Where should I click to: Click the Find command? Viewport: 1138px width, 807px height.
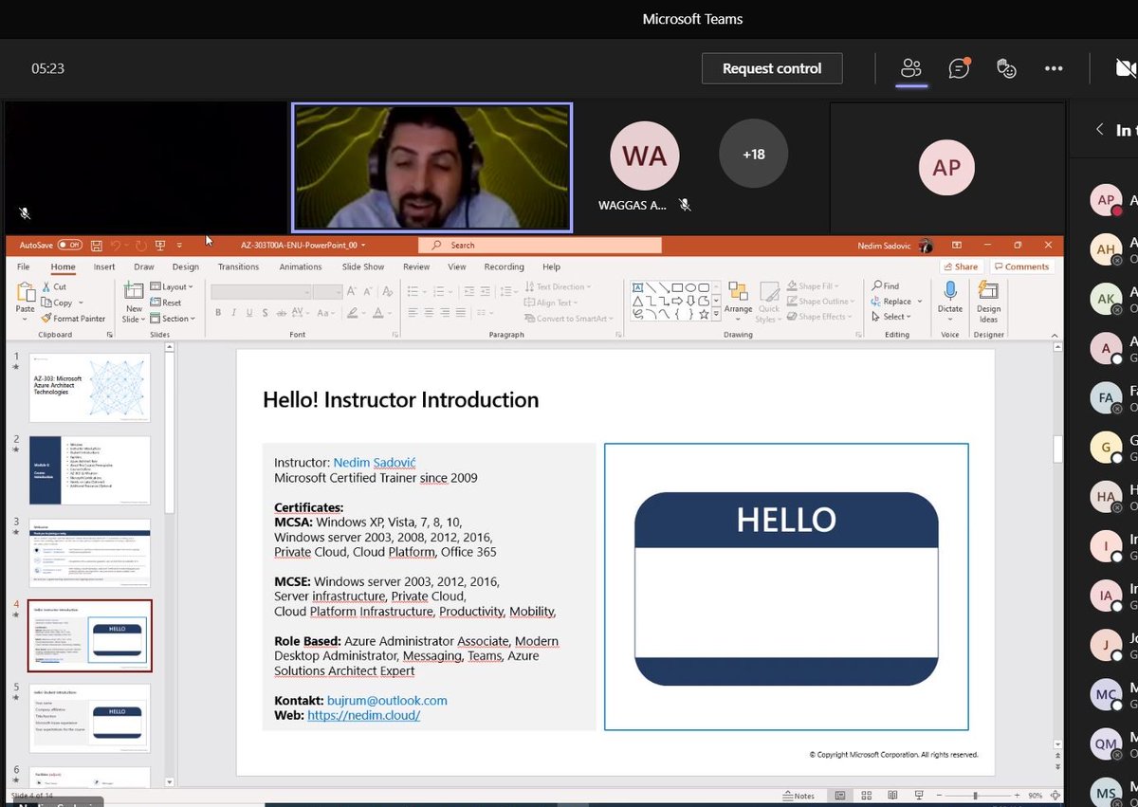(886, 286)
